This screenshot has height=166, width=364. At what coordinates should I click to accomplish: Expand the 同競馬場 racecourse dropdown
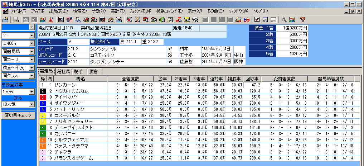(31, 51)
